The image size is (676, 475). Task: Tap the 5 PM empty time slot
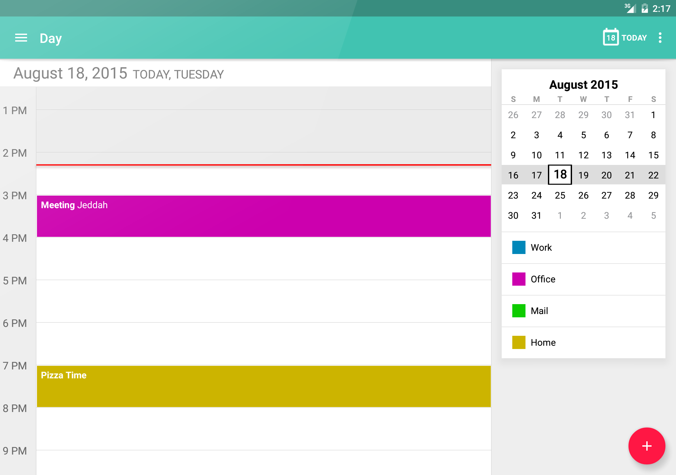click(263, 301)
